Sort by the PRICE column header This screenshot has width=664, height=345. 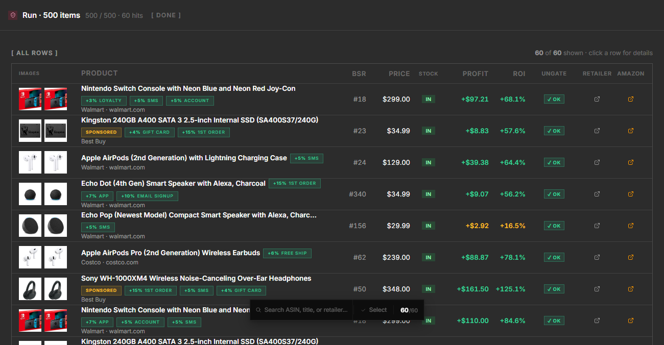[399, 73]
